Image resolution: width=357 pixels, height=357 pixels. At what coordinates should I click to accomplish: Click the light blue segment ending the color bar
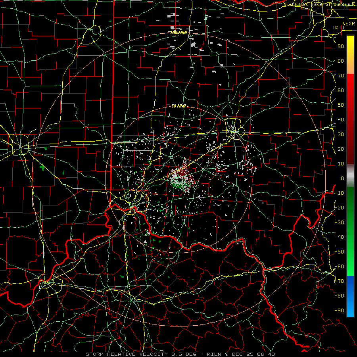350,309
